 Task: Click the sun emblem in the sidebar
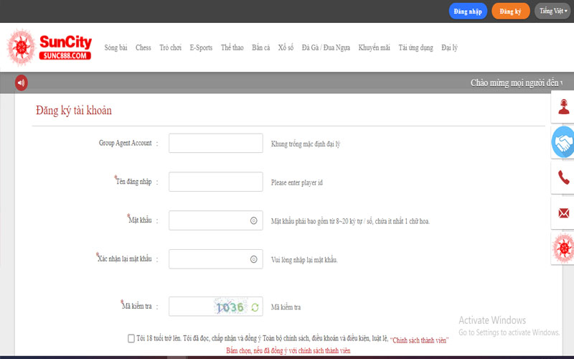[x=564, y=248]
